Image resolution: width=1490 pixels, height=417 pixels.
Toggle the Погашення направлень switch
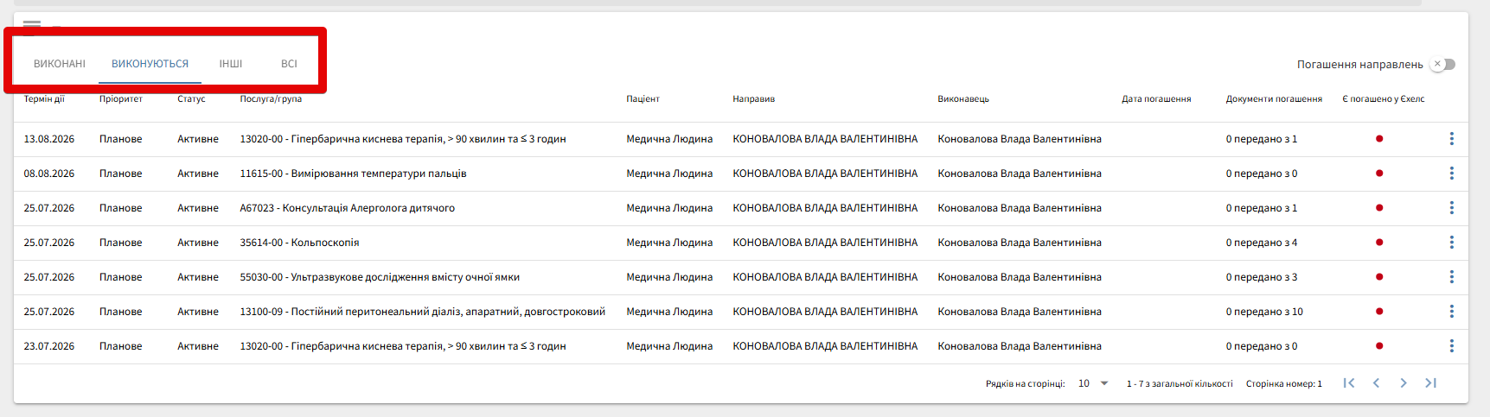(x=1443, y=64)
